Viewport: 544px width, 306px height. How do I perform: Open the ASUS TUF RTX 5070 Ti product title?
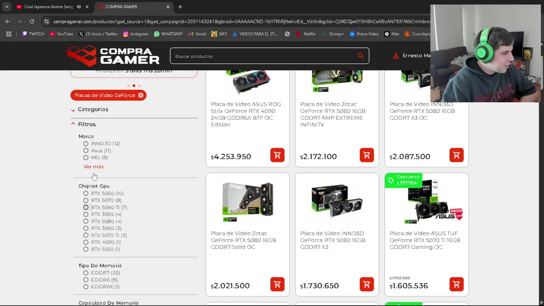pos(425,240)
